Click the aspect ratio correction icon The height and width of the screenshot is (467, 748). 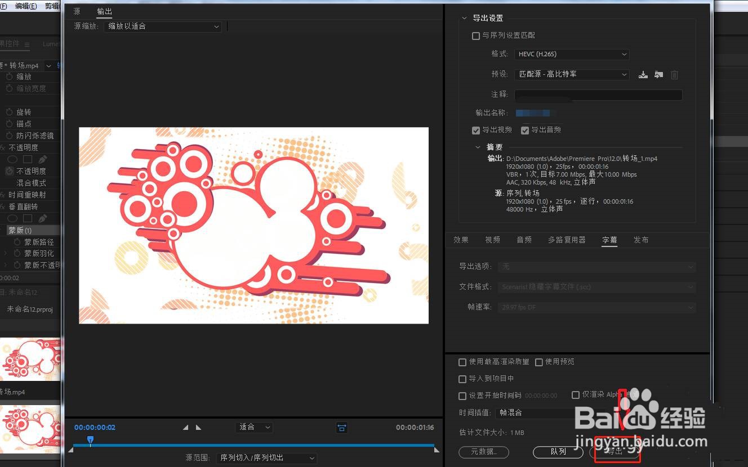click(342, 428)
